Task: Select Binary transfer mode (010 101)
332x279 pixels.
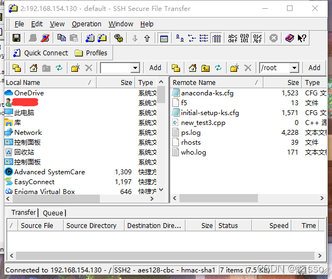Action: point(244,38)
